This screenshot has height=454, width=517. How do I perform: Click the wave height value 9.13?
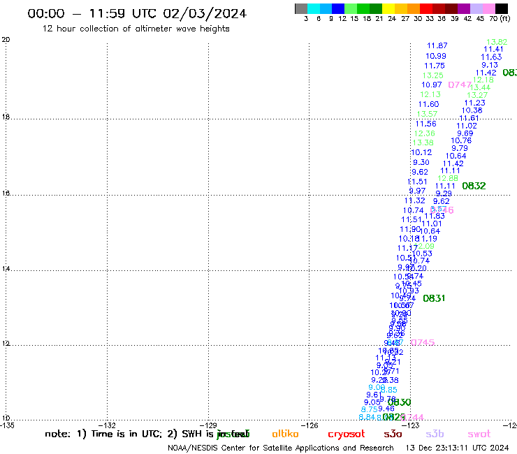[x=490, y=65]
